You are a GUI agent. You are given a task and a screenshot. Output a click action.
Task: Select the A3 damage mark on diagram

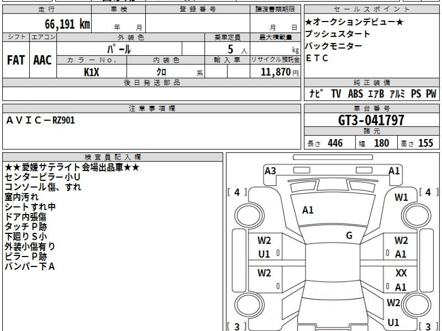270,171
